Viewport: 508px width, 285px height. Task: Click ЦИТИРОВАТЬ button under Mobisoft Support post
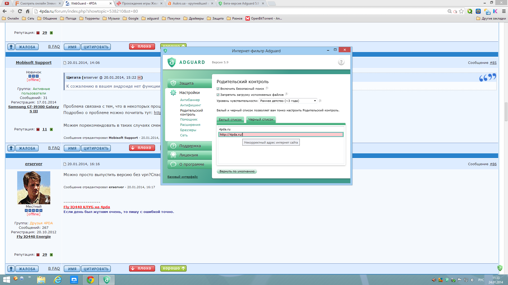click(96, 148)
